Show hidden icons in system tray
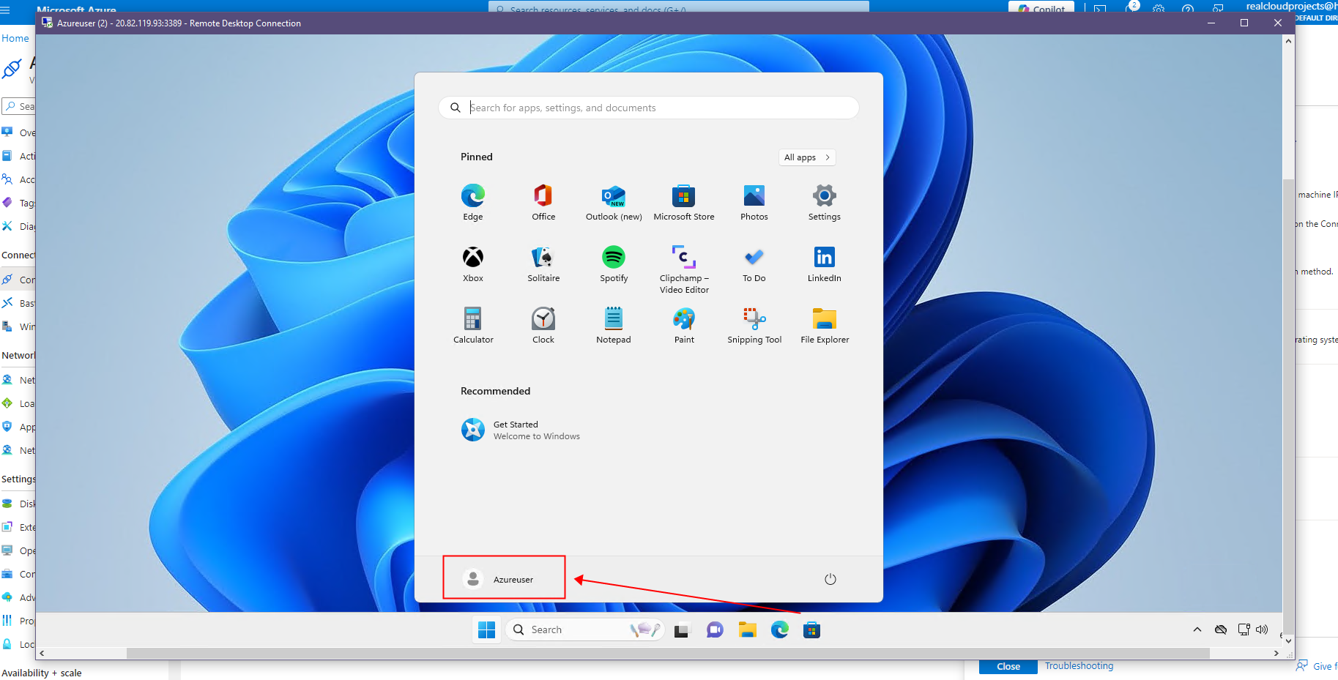The height and width of the screenshot is (680, 1338). (x=1197, y=629)
